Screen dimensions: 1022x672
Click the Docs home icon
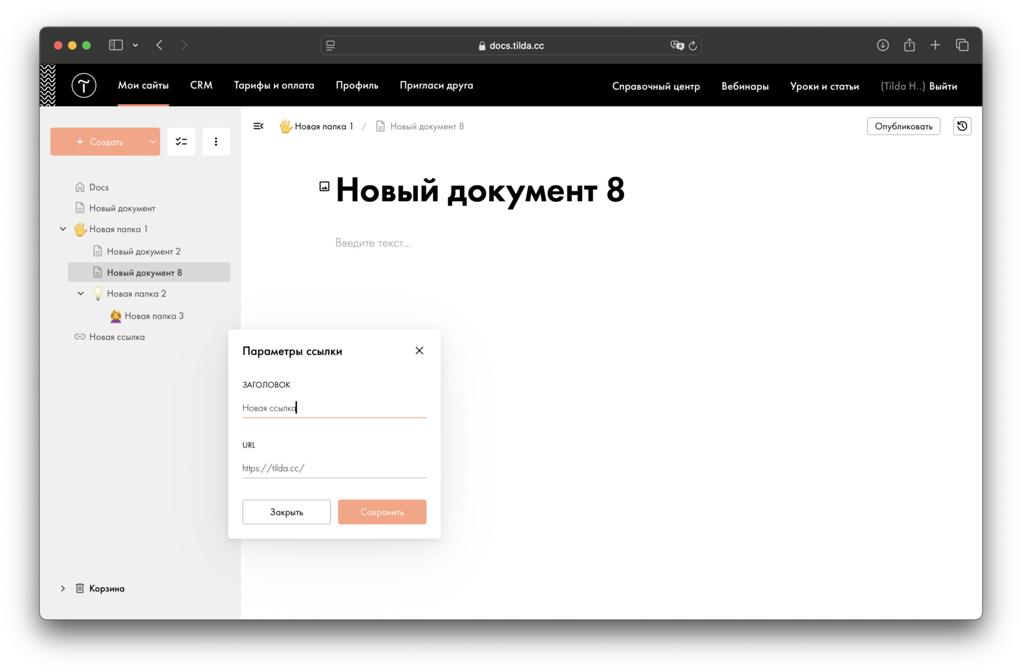coord(80,187)
